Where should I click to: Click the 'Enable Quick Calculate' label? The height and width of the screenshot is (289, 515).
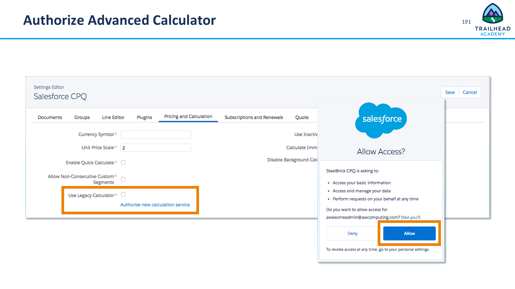pyautogui.click(x=90, y=163)
